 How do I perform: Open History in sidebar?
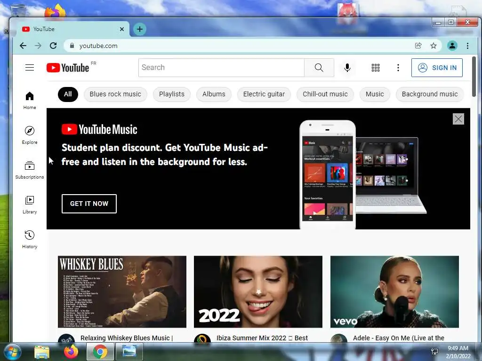(x=30, y=239)
